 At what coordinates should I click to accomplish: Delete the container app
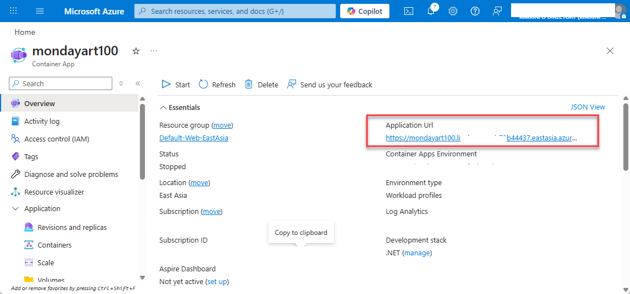pyautogui.click(x=262, y=85)
